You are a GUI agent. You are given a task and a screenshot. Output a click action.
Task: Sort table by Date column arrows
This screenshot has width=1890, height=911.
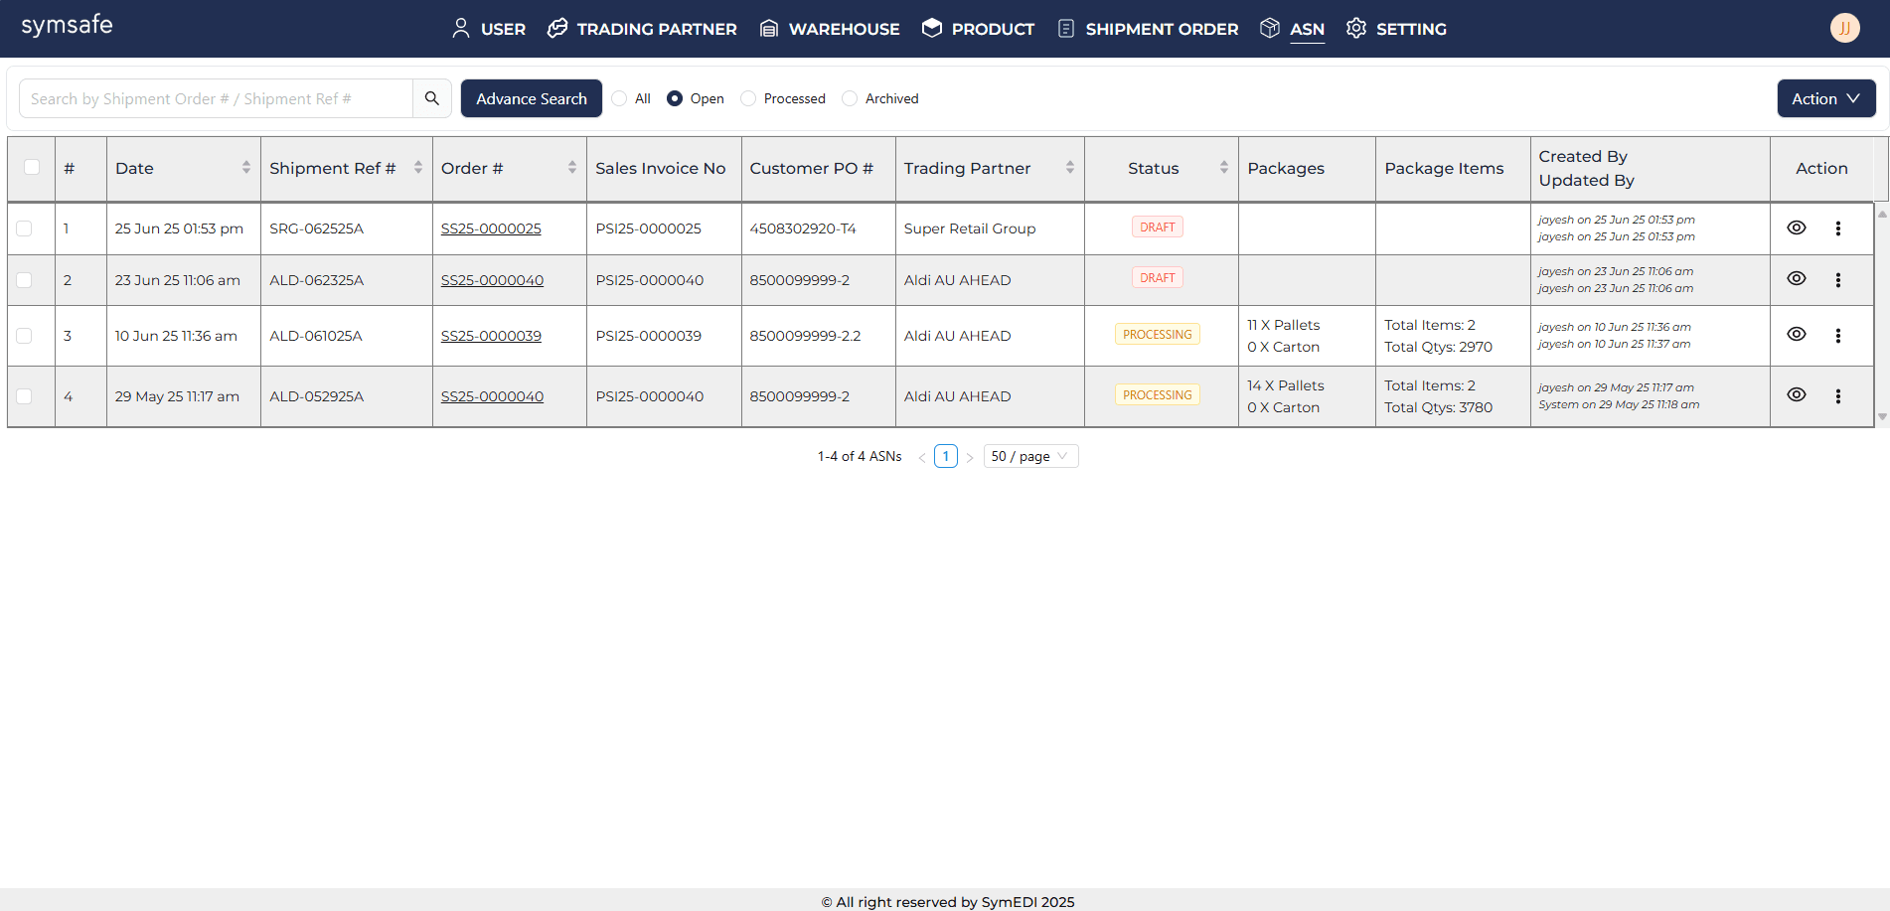pyautogui.click(x=245, y=168)
